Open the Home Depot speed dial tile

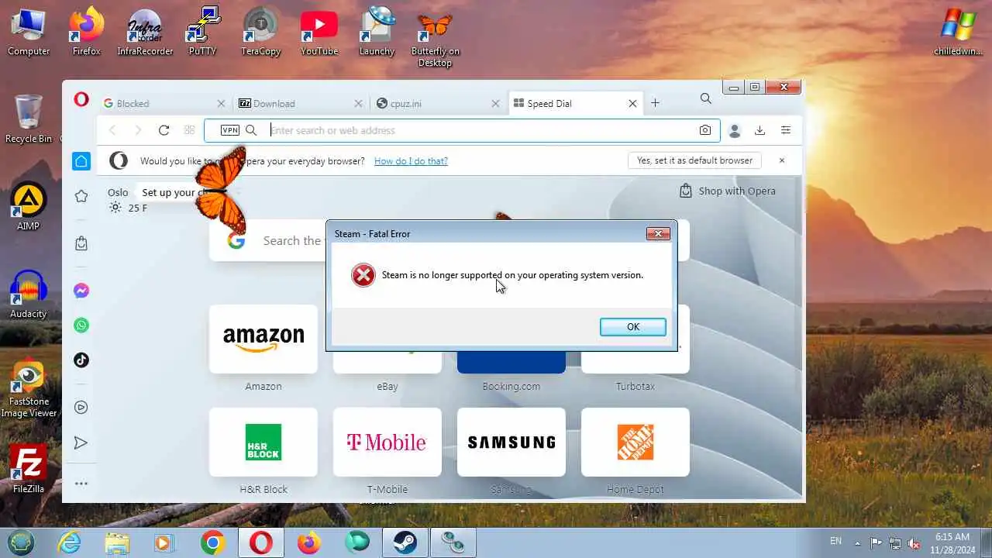tap(635, 442)
